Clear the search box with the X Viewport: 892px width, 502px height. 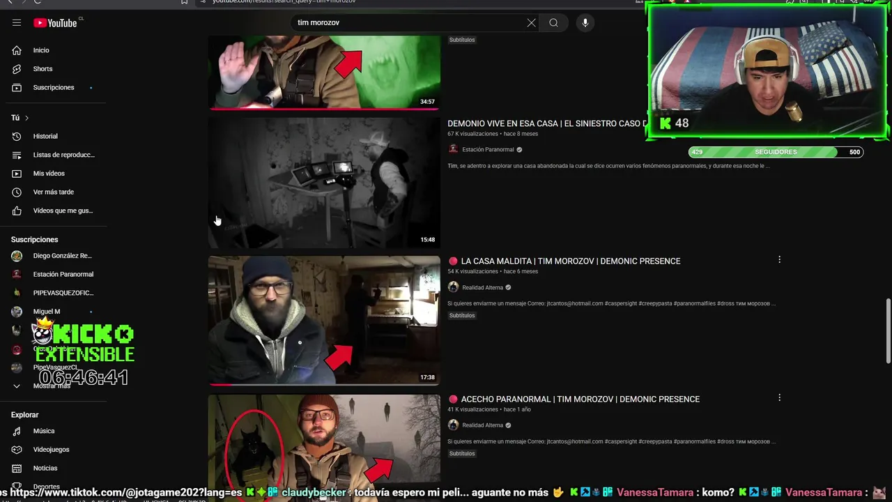pyautogui.click(x=531, y=23)
